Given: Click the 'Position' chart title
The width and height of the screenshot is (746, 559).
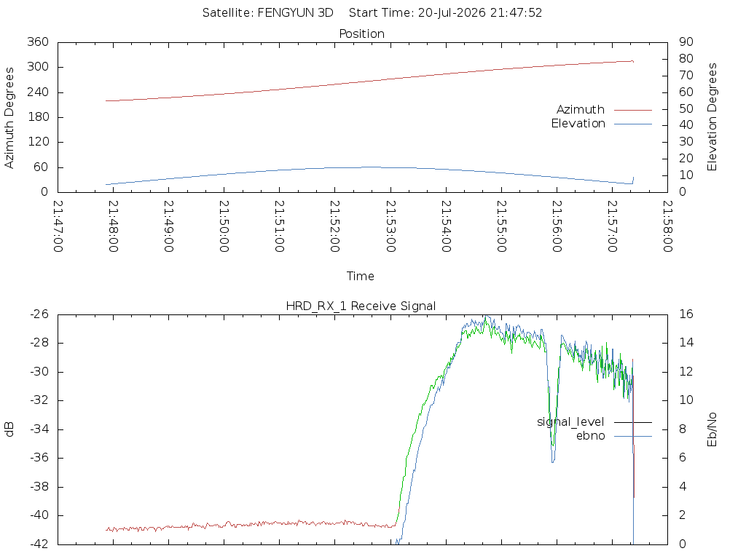Looking at the screenshot, I should click(361, 33).
